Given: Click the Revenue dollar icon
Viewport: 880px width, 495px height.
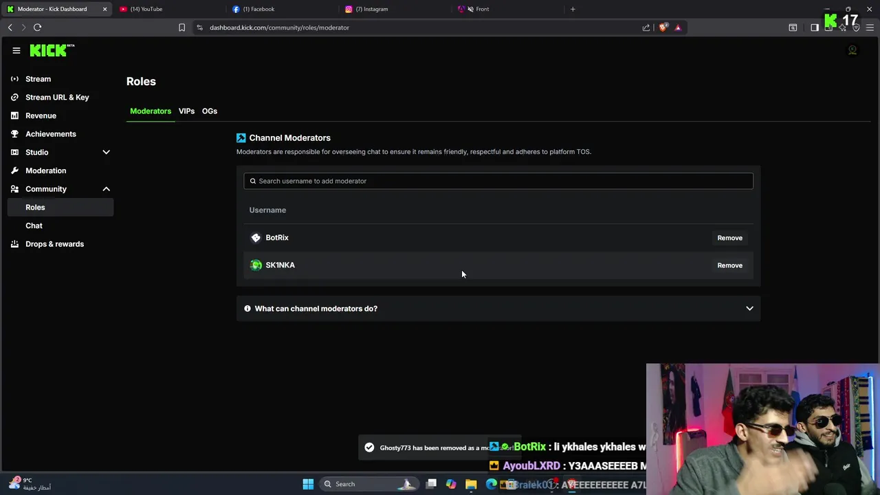Looking at the screenshot, I should (x=14, y=115).
